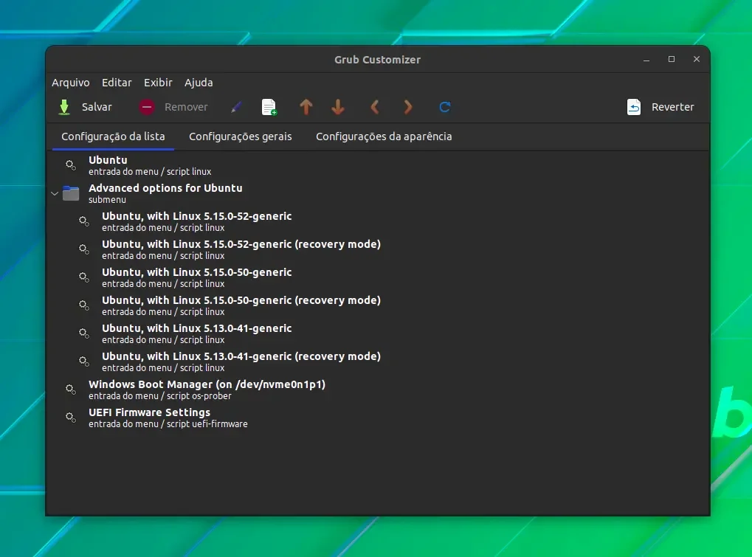The width and height of the screenshot is (752, 557).
Task: Select UEFI Firmware Settings entry title
Action: [x=150, y=412]
